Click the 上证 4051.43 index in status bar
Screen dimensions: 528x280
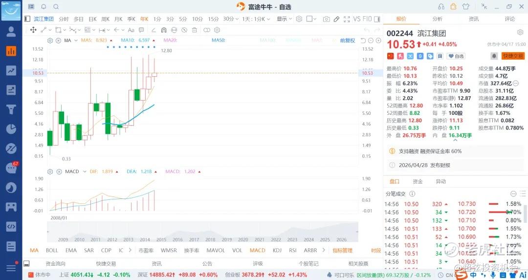point(95,275)
